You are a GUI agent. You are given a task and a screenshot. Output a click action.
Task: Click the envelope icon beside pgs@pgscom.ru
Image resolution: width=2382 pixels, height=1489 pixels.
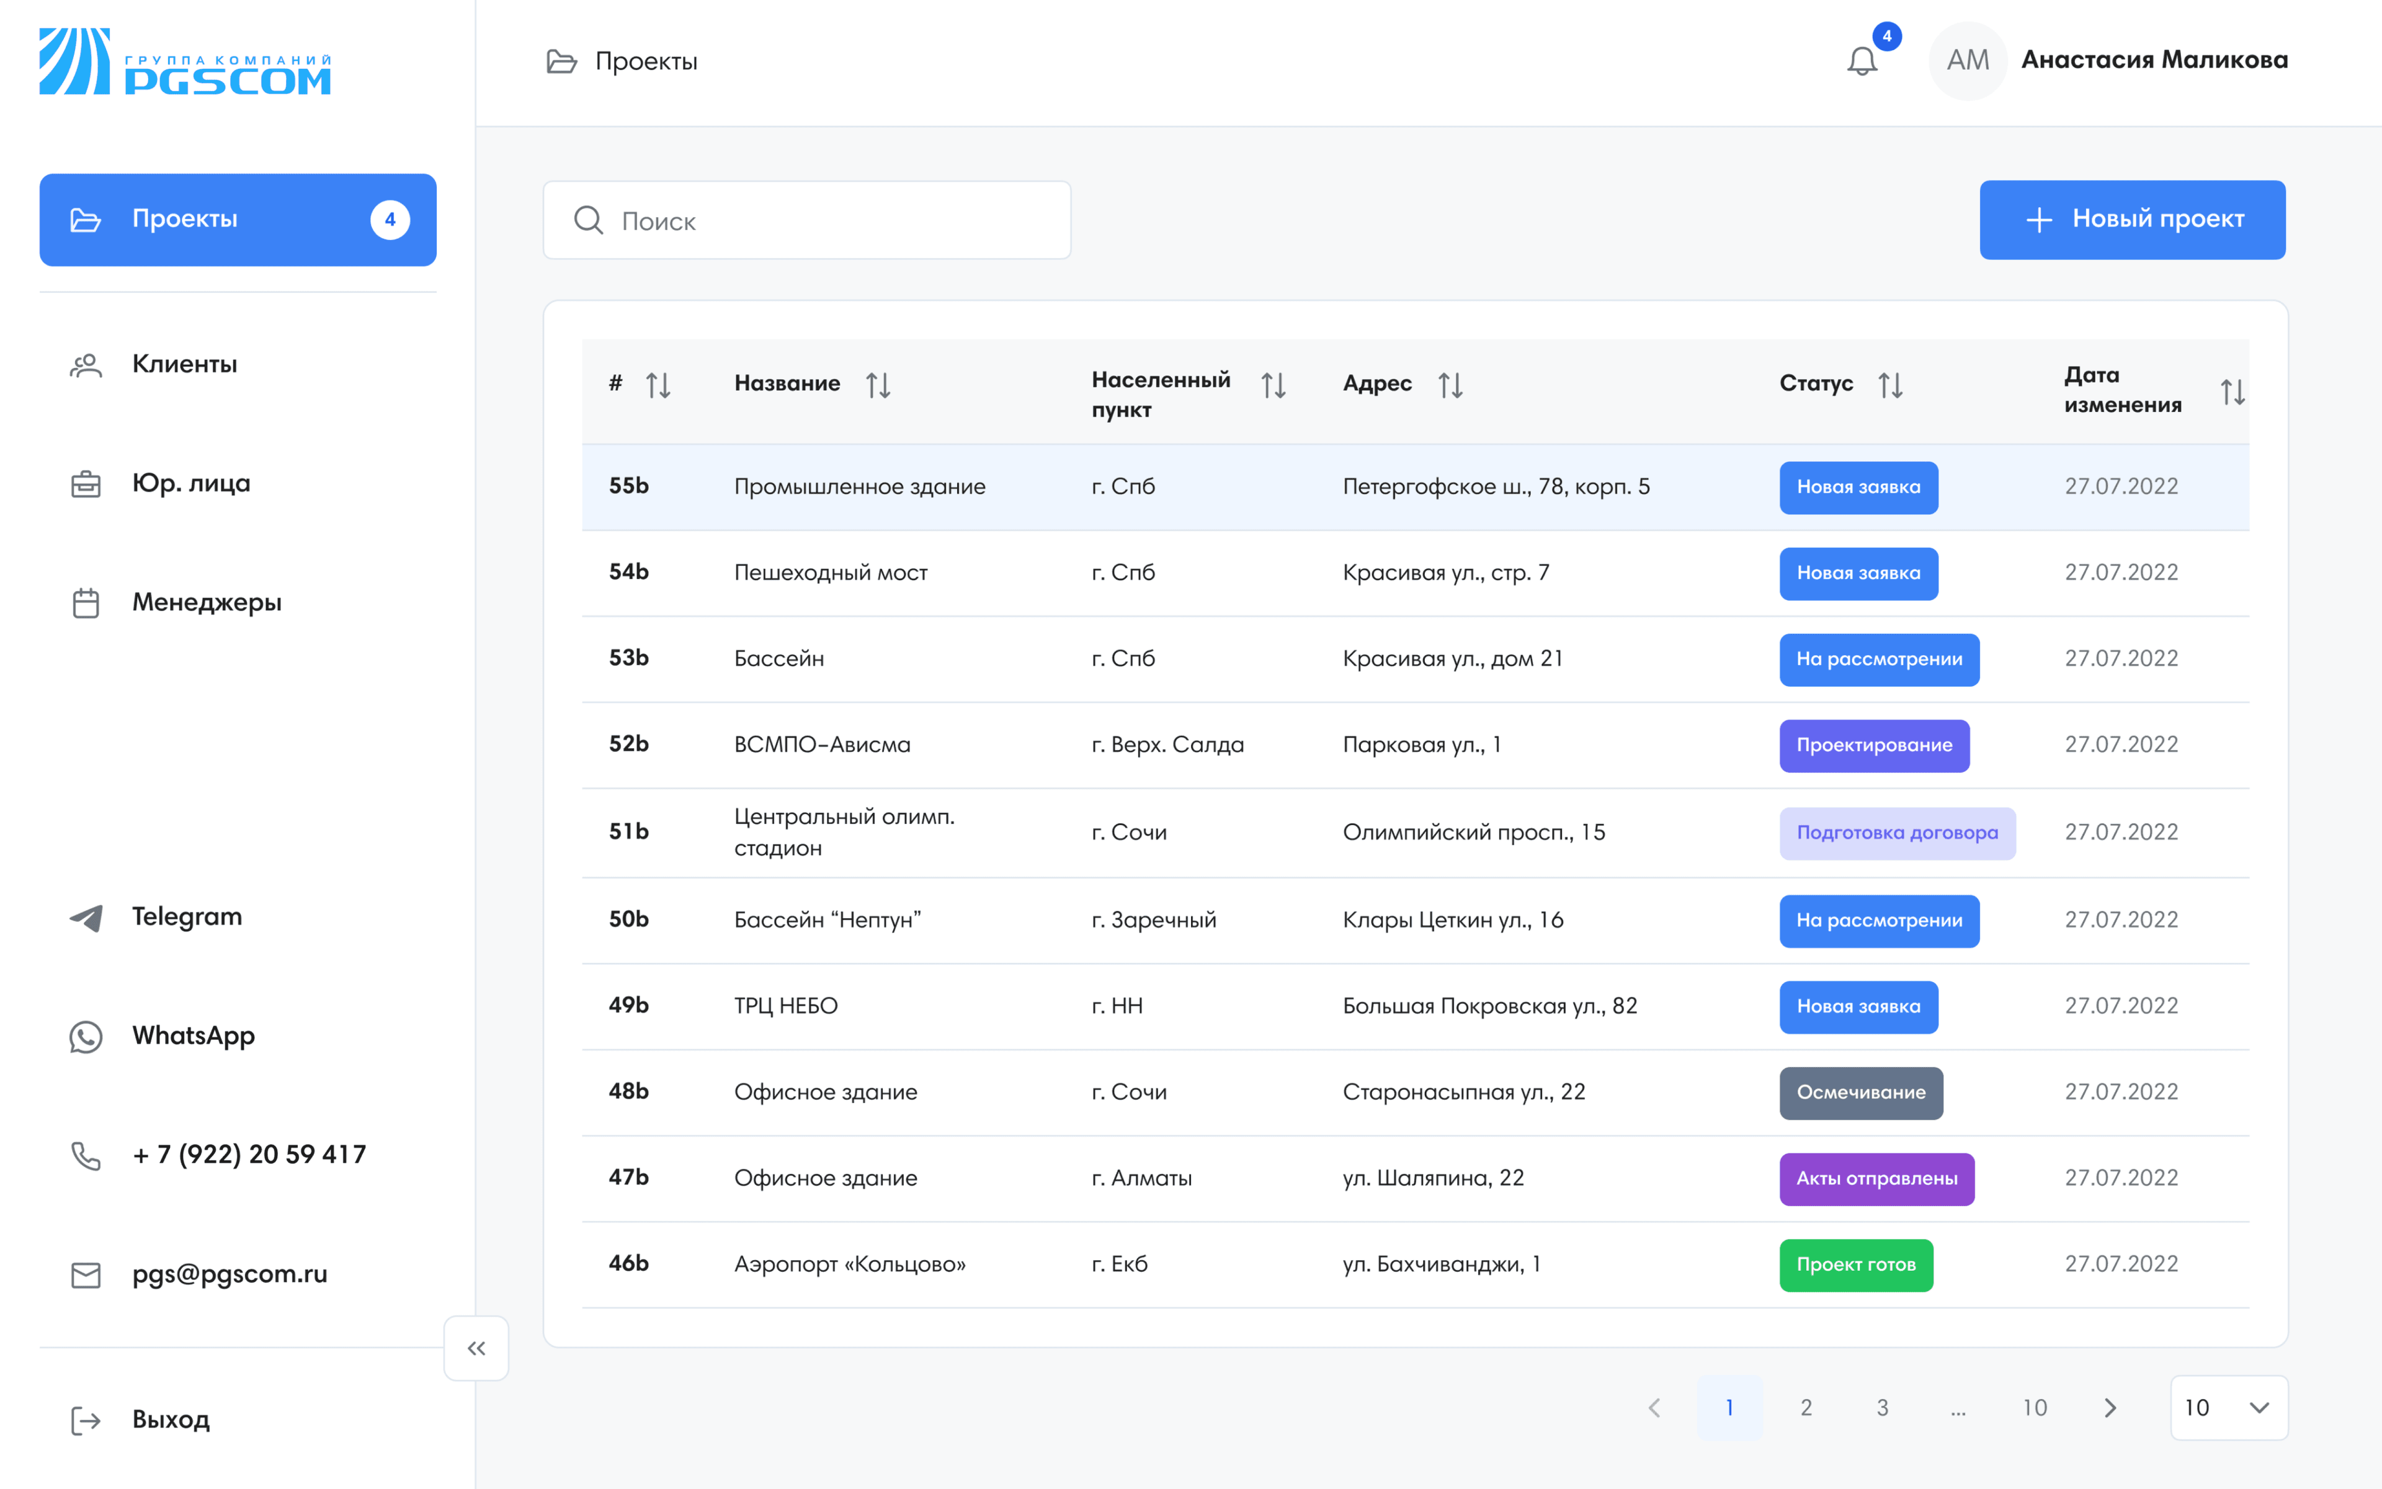click(86, 1274)
